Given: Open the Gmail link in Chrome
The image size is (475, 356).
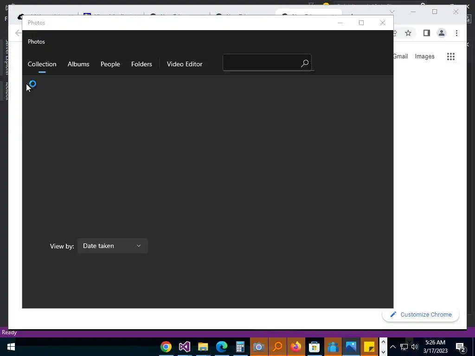Looking at the screenshot, I should [x=400, y=56].
